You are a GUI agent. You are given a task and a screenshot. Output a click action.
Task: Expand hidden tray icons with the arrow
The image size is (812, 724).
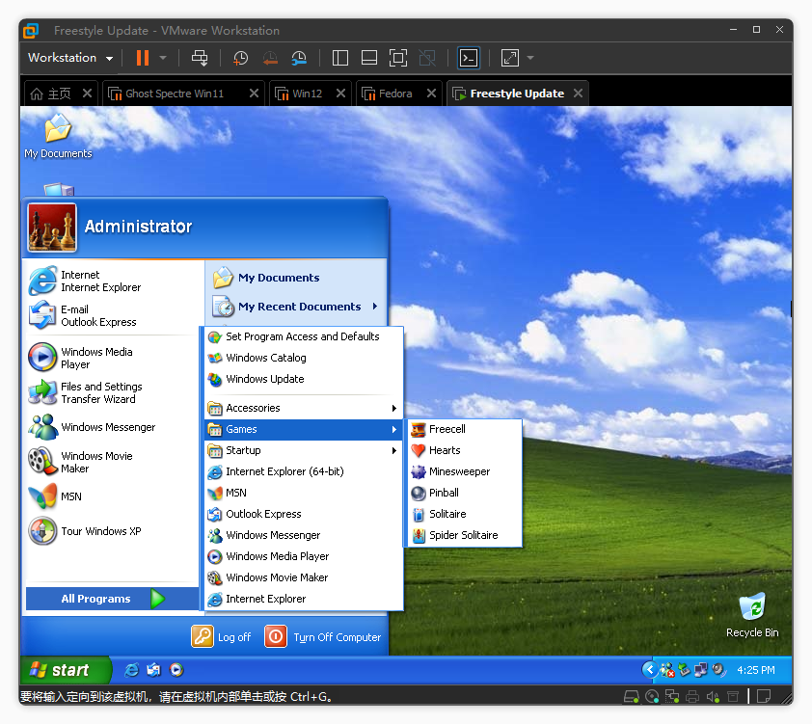click(649, 669)
